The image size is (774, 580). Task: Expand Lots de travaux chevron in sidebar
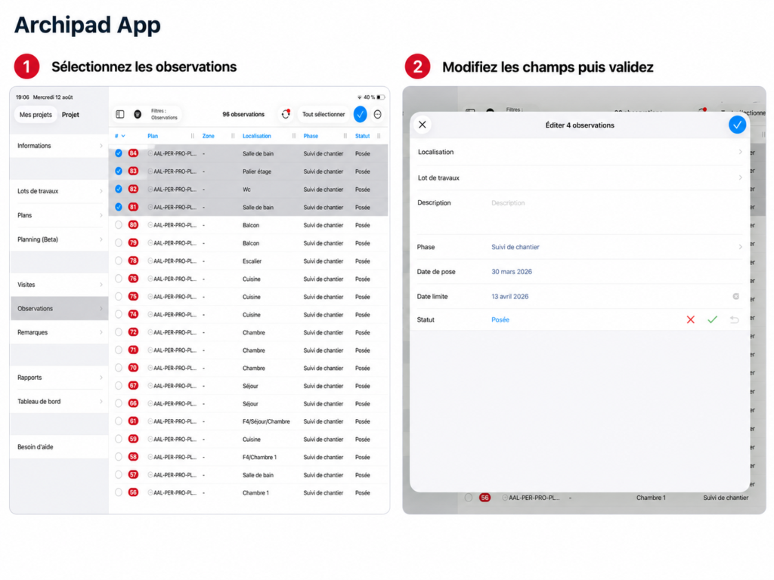[101, 191]
